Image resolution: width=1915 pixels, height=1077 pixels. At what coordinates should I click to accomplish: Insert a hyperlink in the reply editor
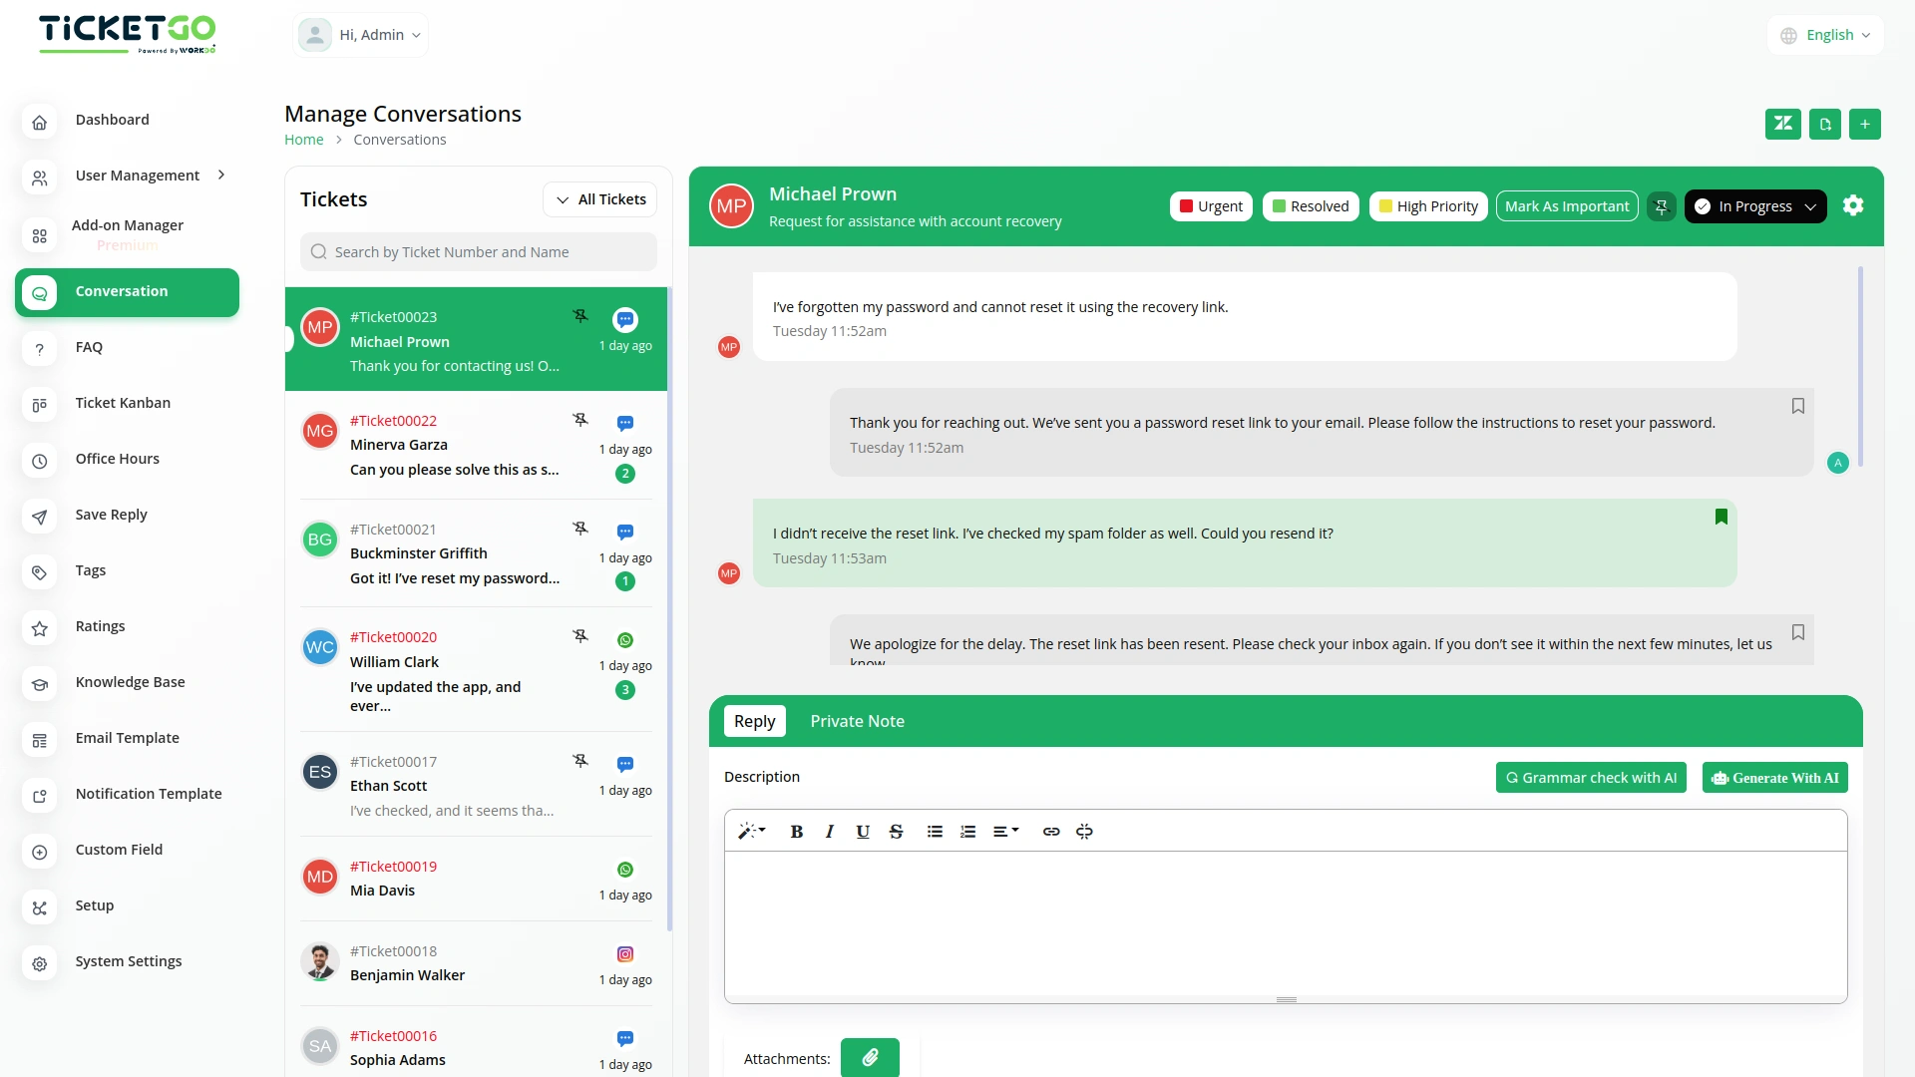click(1050, 831)
